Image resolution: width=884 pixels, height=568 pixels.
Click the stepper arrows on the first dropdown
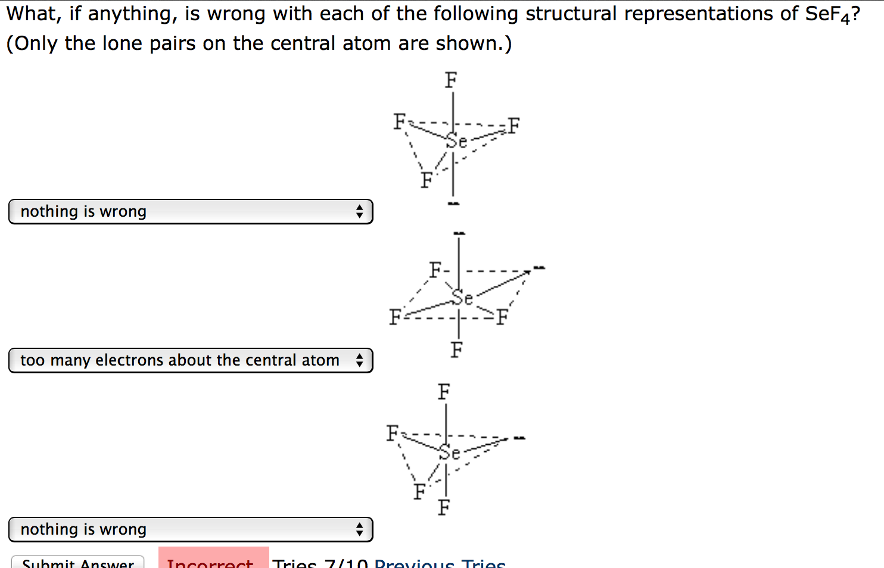point(360,211)
